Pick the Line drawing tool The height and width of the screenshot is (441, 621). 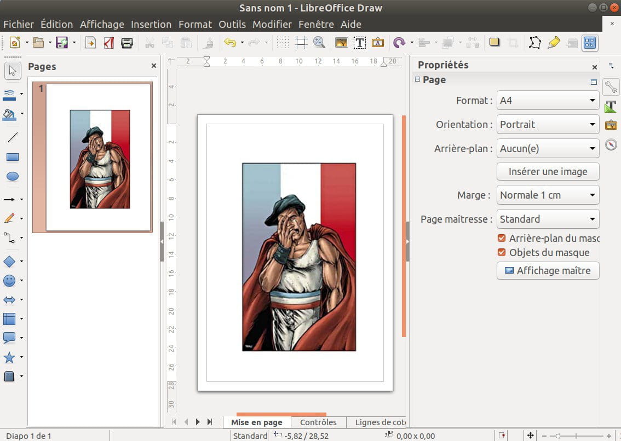(x=12, y=137)
